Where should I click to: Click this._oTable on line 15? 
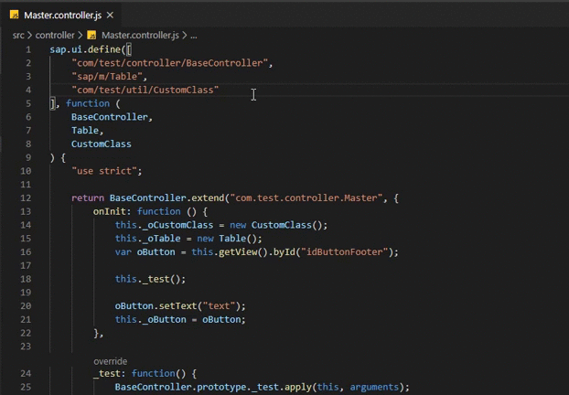147,239
